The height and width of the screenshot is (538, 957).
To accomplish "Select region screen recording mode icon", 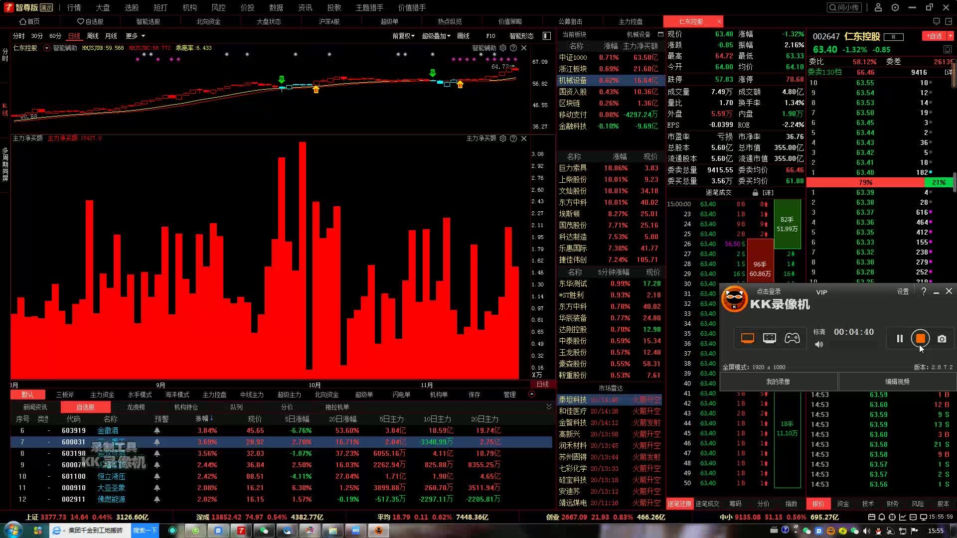I will coord(770,338).
